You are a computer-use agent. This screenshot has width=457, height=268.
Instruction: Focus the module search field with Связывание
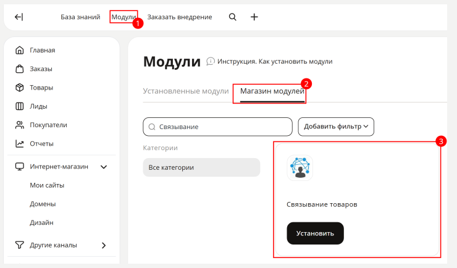[217, 127]
